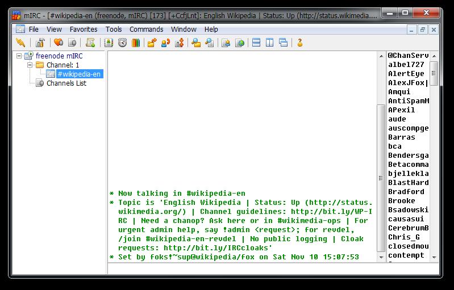Click the DCC Send file icon
The height and width of the screenshot is (290, 454).
[x=152, y=43]
